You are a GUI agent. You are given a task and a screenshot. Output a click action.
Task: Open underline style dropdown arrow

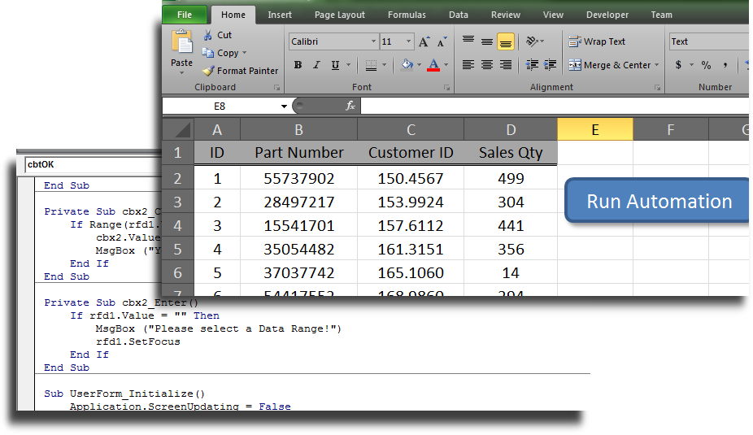point(348,65)
